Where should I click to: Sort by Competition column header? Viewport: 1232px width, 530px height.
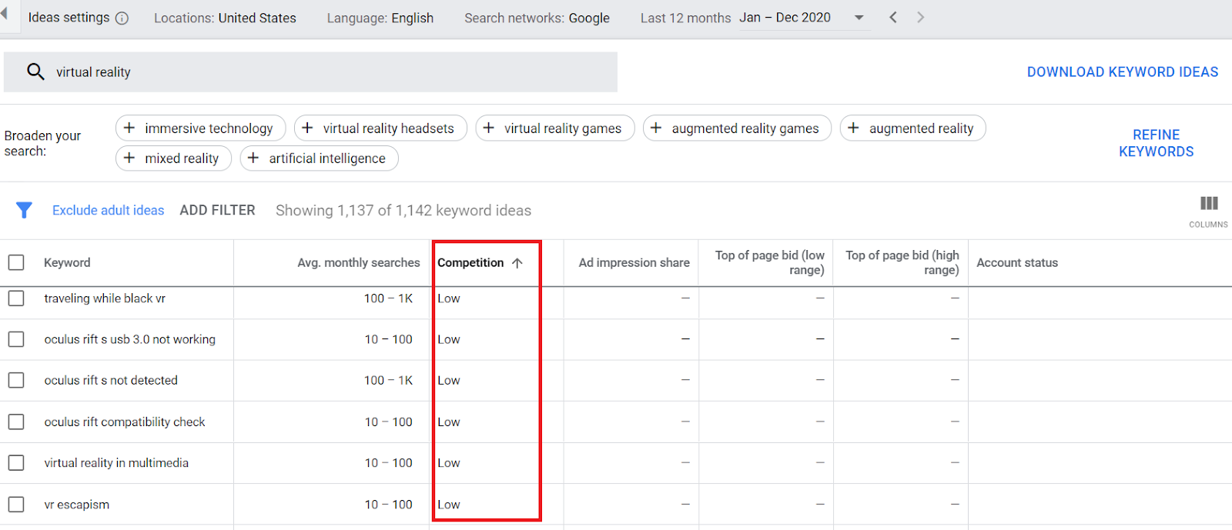[470, 262]
